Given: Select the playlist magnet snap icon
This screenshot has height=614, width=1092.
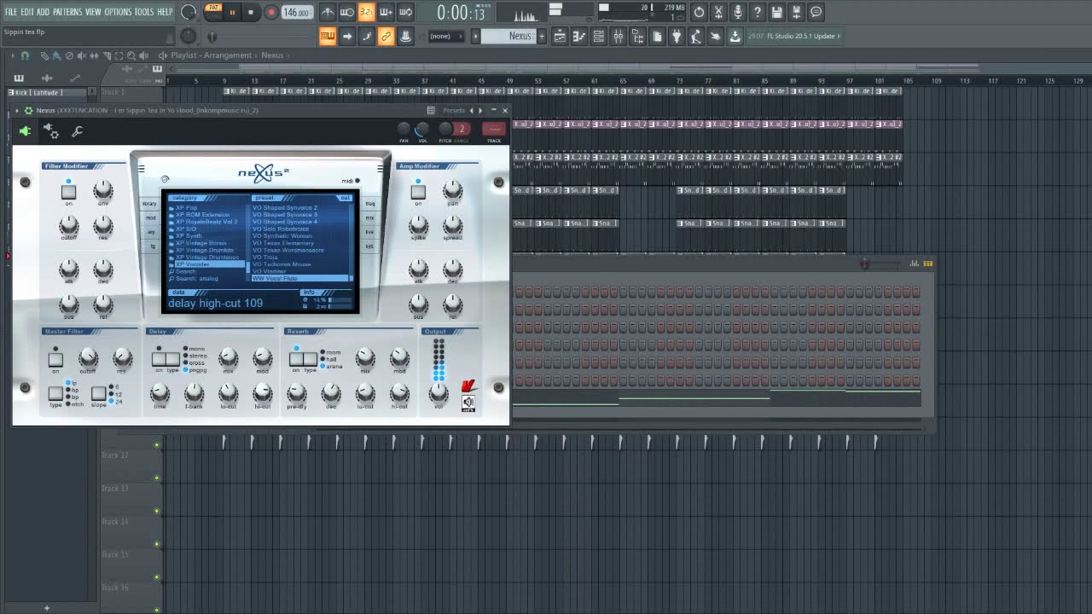Looking at the screenshot, I should 25,55.
